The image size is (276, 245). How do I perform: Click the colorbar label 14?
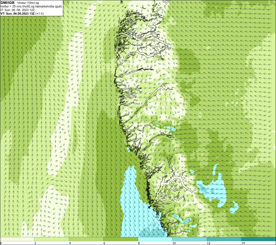(x=243, y=243)
